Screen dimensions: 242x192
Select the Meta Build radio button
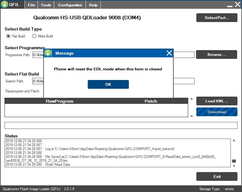[x=34, y=36]
